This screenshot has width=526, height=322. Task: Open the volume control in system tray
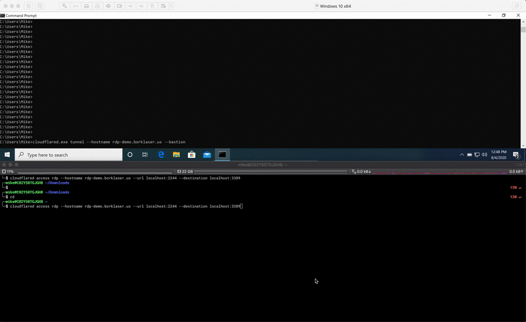[484, 155]
